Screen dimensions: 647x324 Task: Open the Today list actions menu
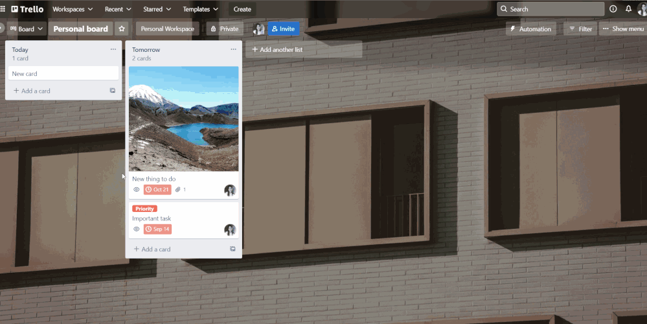click(113, 49)
